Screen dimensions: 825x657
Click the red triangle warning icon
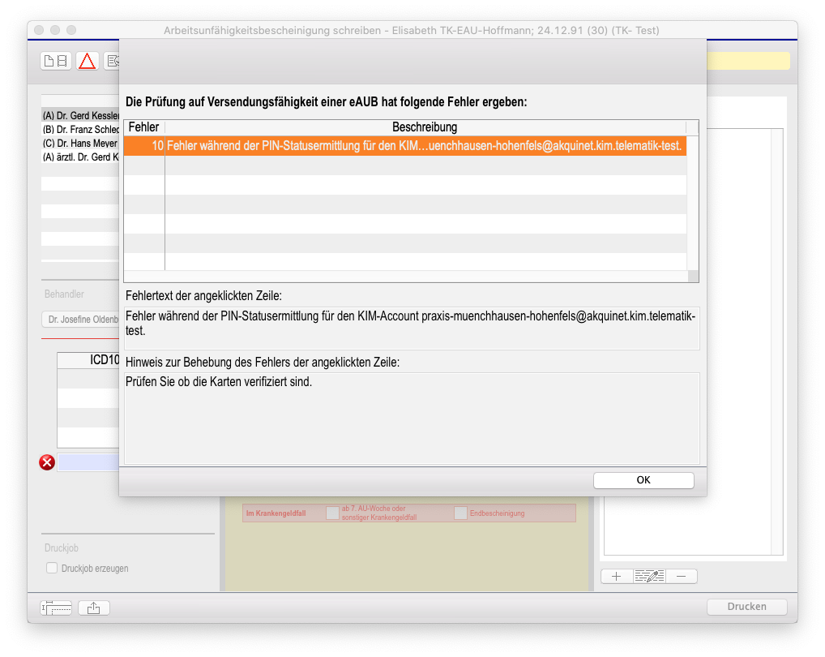pos(87,61)
